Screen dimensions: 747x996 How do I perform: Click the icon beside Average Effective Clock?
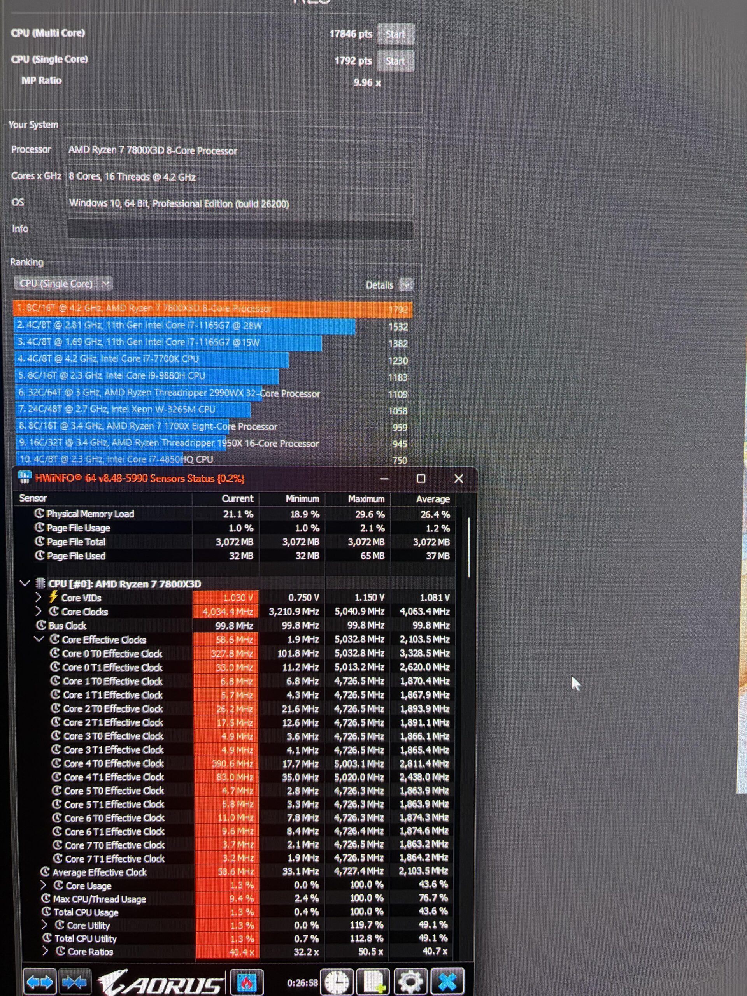[45, 872]
